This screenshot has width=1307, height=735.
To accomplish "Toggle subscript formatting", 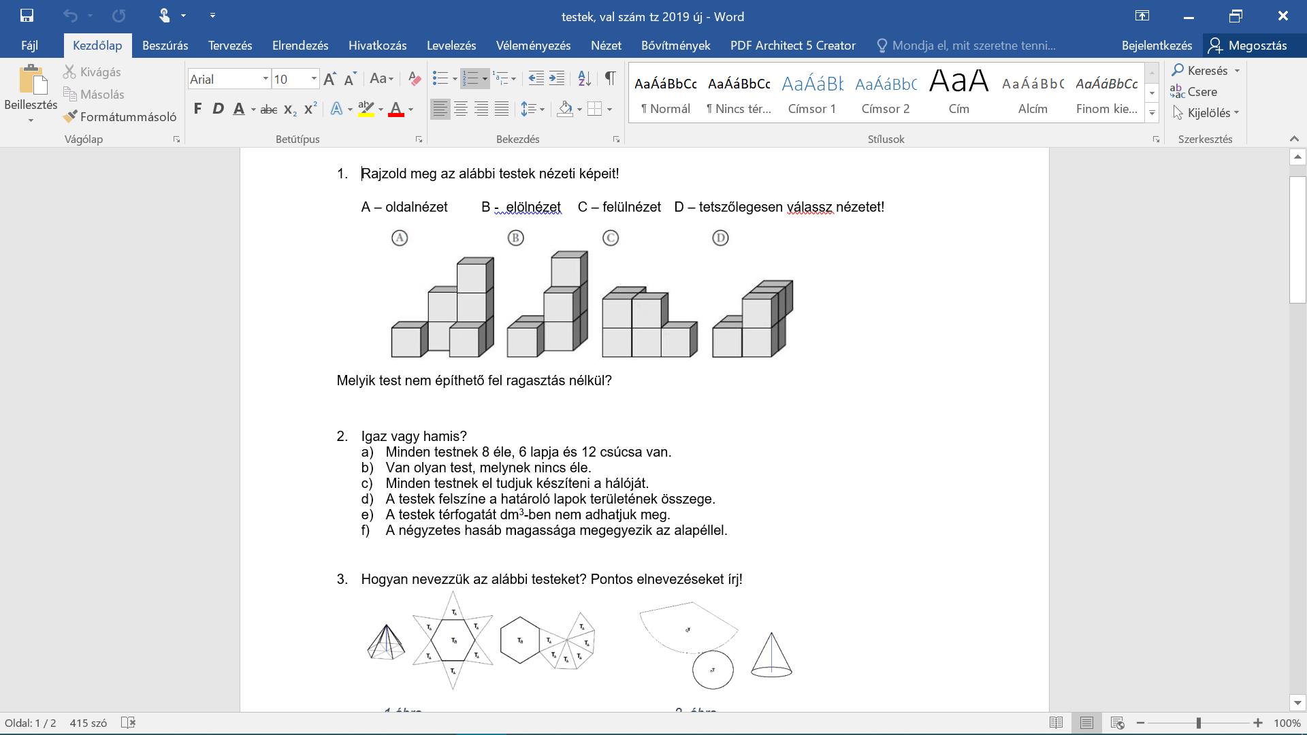I will pyautogui.click(x=290, y=109).
